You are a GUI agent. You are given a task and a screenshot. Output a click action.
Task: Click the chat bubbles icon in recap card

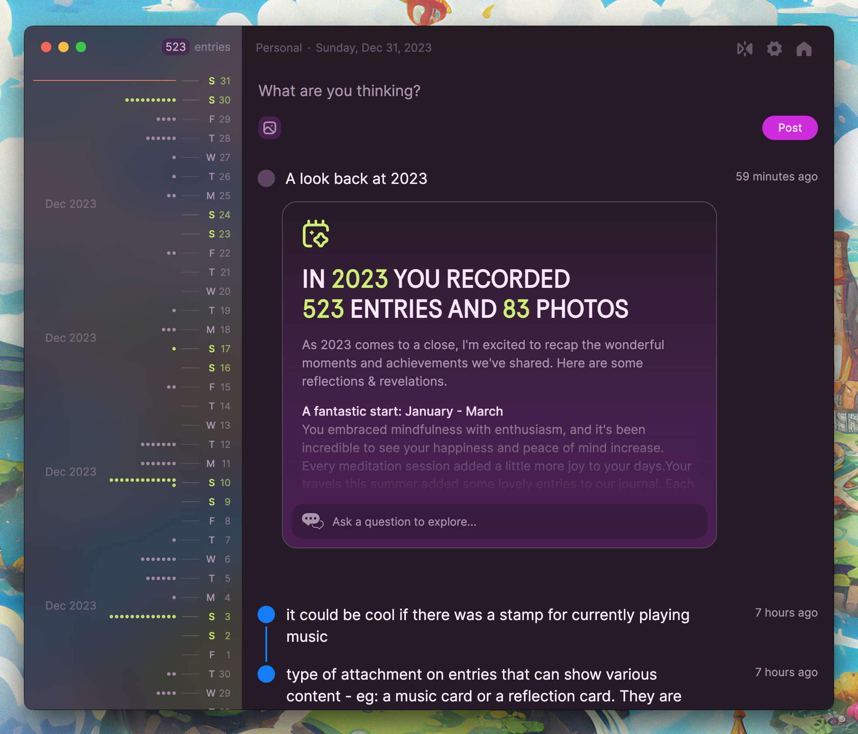click(x=312, y=521)
